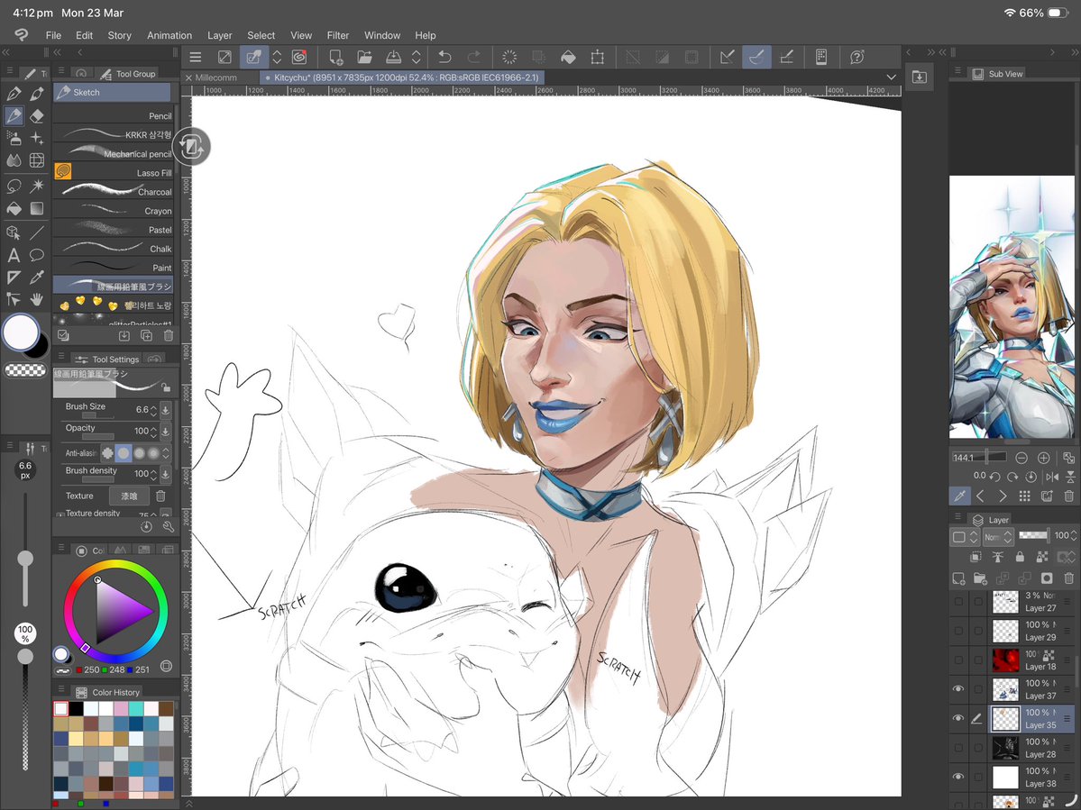The image size is (1081, 810).
Task: Click the Sub View reference image
Action: [1012, 307]
